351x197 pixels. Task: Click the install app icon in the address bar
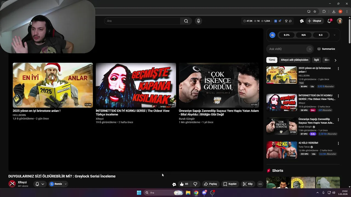[x=309, y=11]
